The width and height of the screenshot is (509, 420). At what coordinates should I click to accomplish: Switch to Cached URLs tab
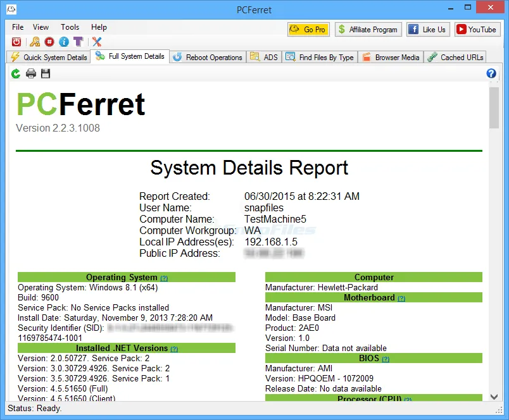[455, 57]
